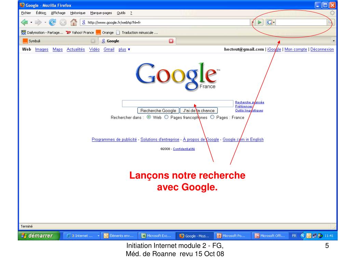This screenshot has width=350, height=263.
Task: Switch to Éléments envoyés taskbar item
Action: click(119, 236)
